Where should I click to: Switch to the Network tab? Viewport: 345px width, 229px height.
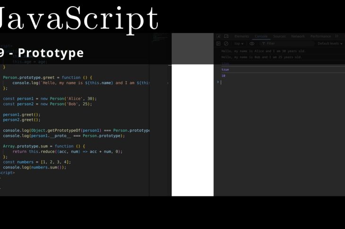298,36
